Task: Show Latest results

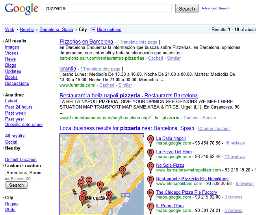Action: pos(11,101)
